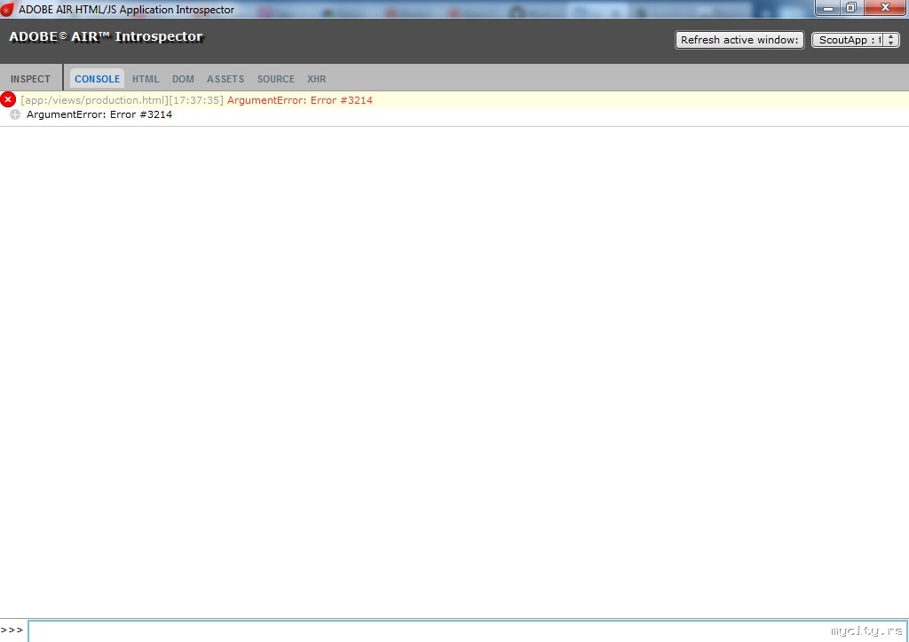Click the app:/views/production.html error source text
The width and height of the screenshot is (909, 642).
(x=94, y=100)
